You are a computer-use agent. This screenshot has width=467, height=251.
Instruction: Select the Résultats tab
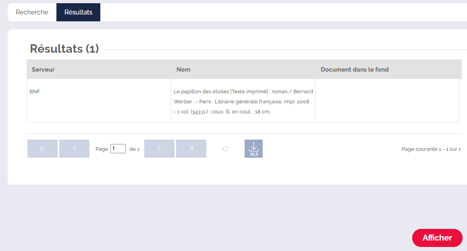[x=78, y=12]
